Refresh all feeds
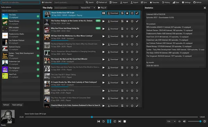This screenshot has width=208, height=127. (x=102, y=2)
